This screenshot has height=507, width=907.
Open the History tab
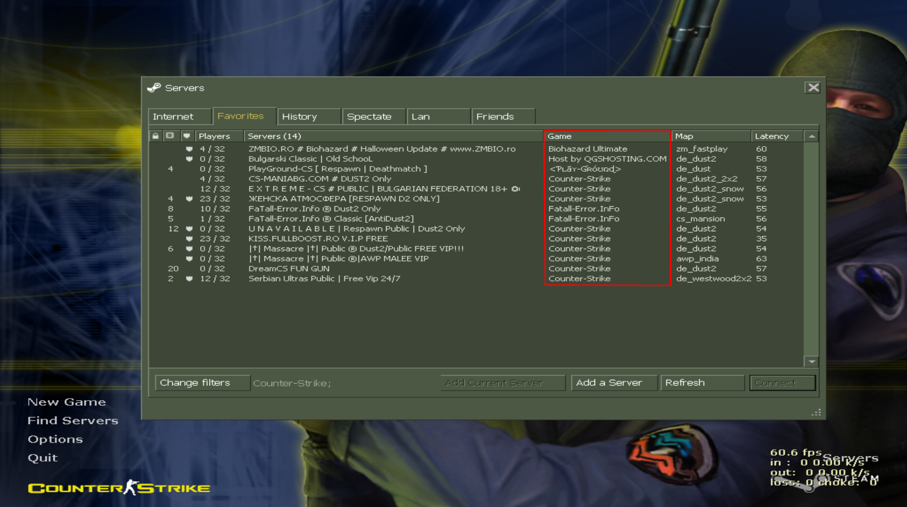(309, 116)
